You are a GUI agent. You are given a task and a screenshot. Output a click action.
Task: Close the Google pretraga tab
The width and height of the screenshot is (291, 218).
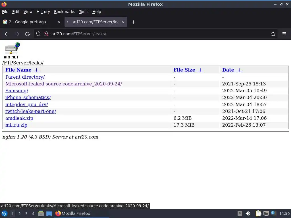pyautogui.click(x=59, y=22)
